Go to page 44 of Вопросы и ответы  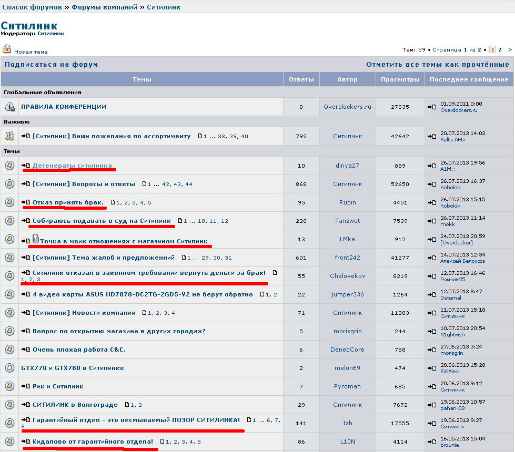[x=188, y=184]
